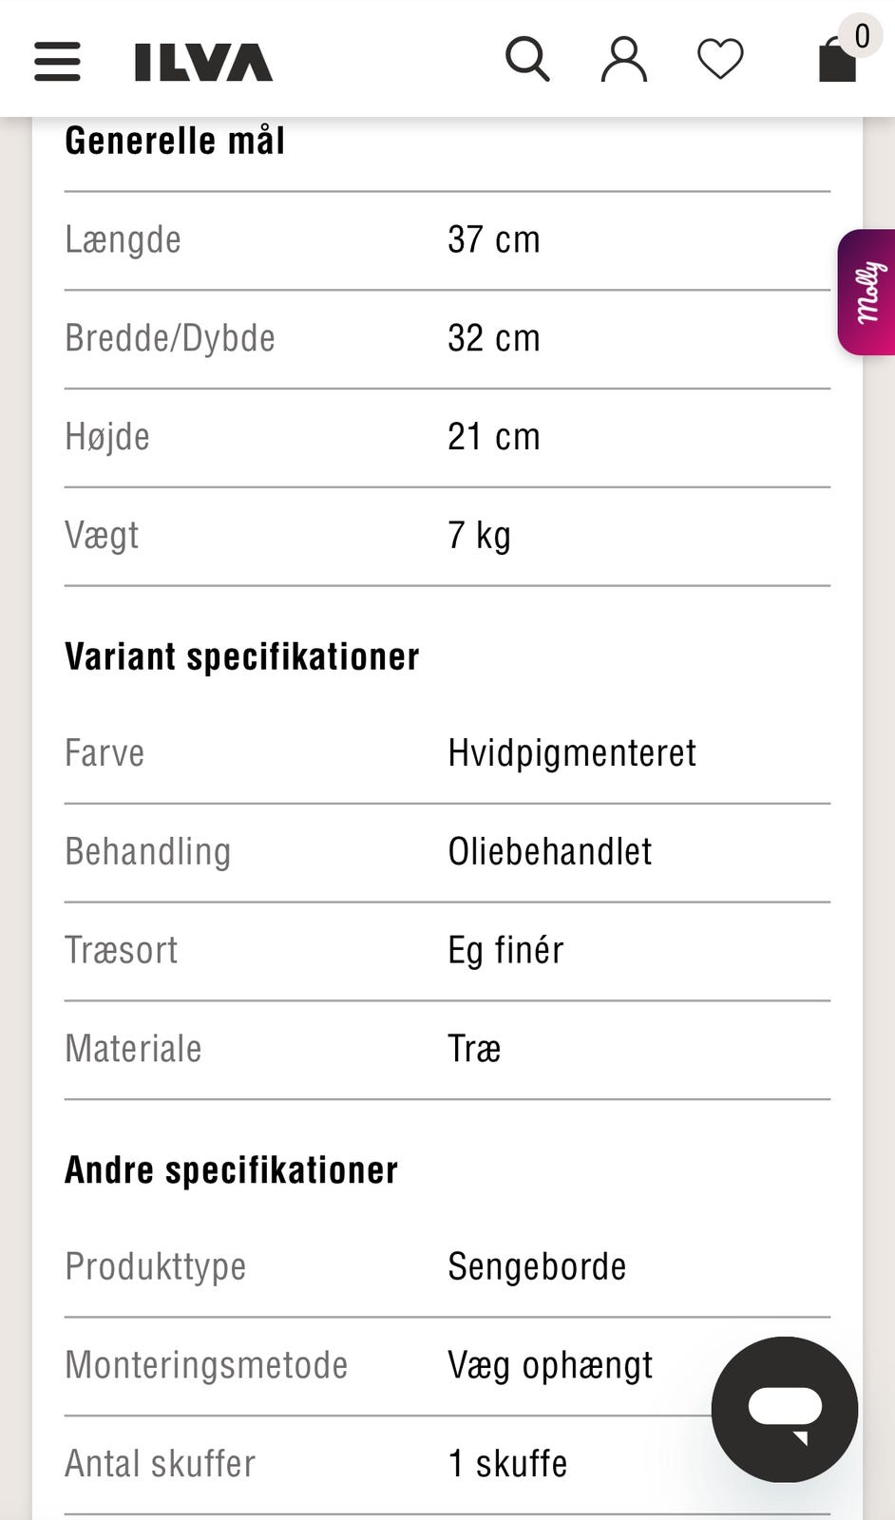Collapse the 'Variant specifikationer' section
Viewport: 895px width, 1520px height.
pos(241,655)
